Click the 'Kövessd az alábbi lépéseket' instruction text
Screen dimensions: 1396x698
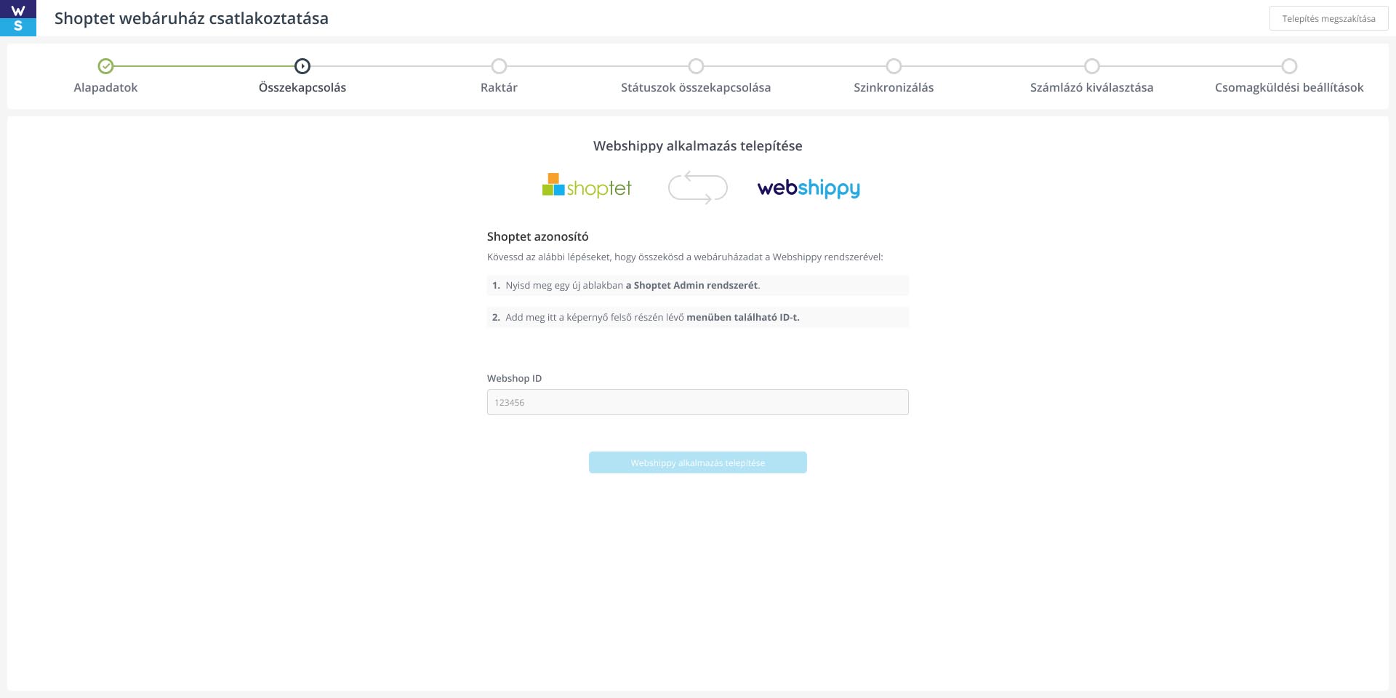click(685, 257)
